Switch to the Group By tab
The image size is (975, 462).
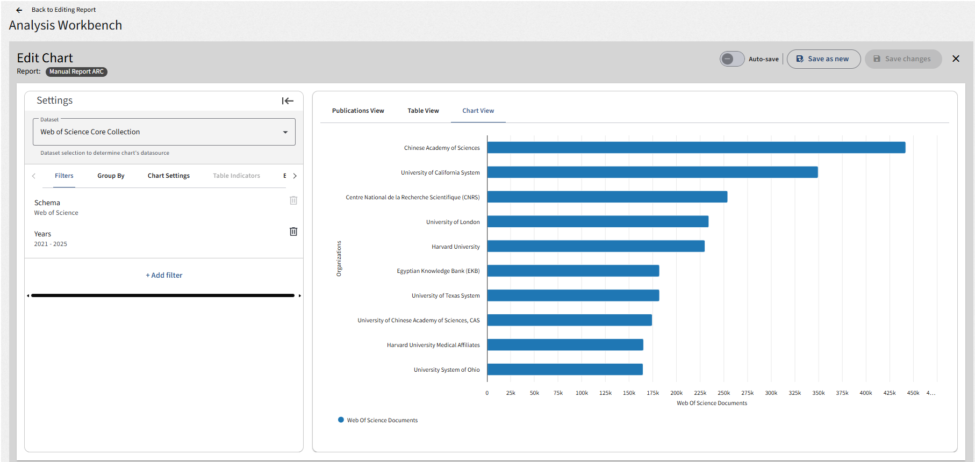(111, 176)
